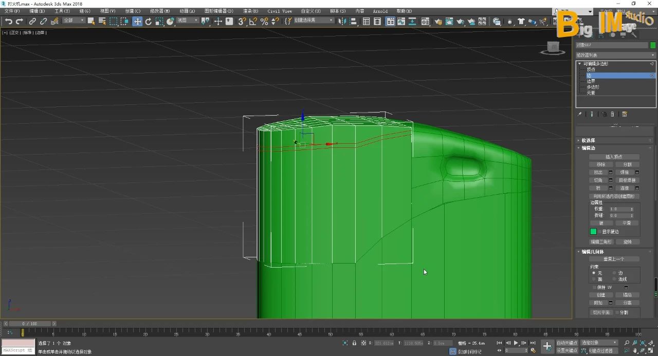This screenshot has height=356, width=658.
Task: Expand the 软选择 rollout
Action: [588, 140]
